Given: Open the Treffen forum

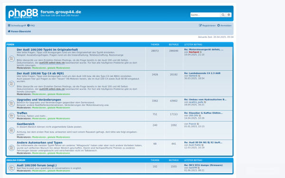Looking at the screenshot, I should pyautogui.click(x=22, y=113).
